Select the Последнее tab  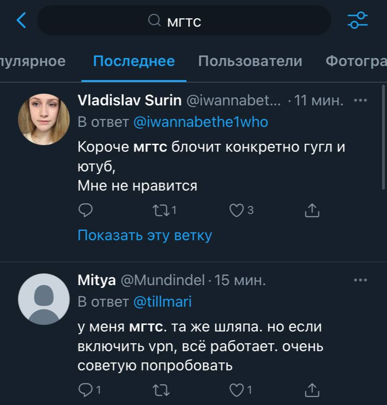(134, 61)
